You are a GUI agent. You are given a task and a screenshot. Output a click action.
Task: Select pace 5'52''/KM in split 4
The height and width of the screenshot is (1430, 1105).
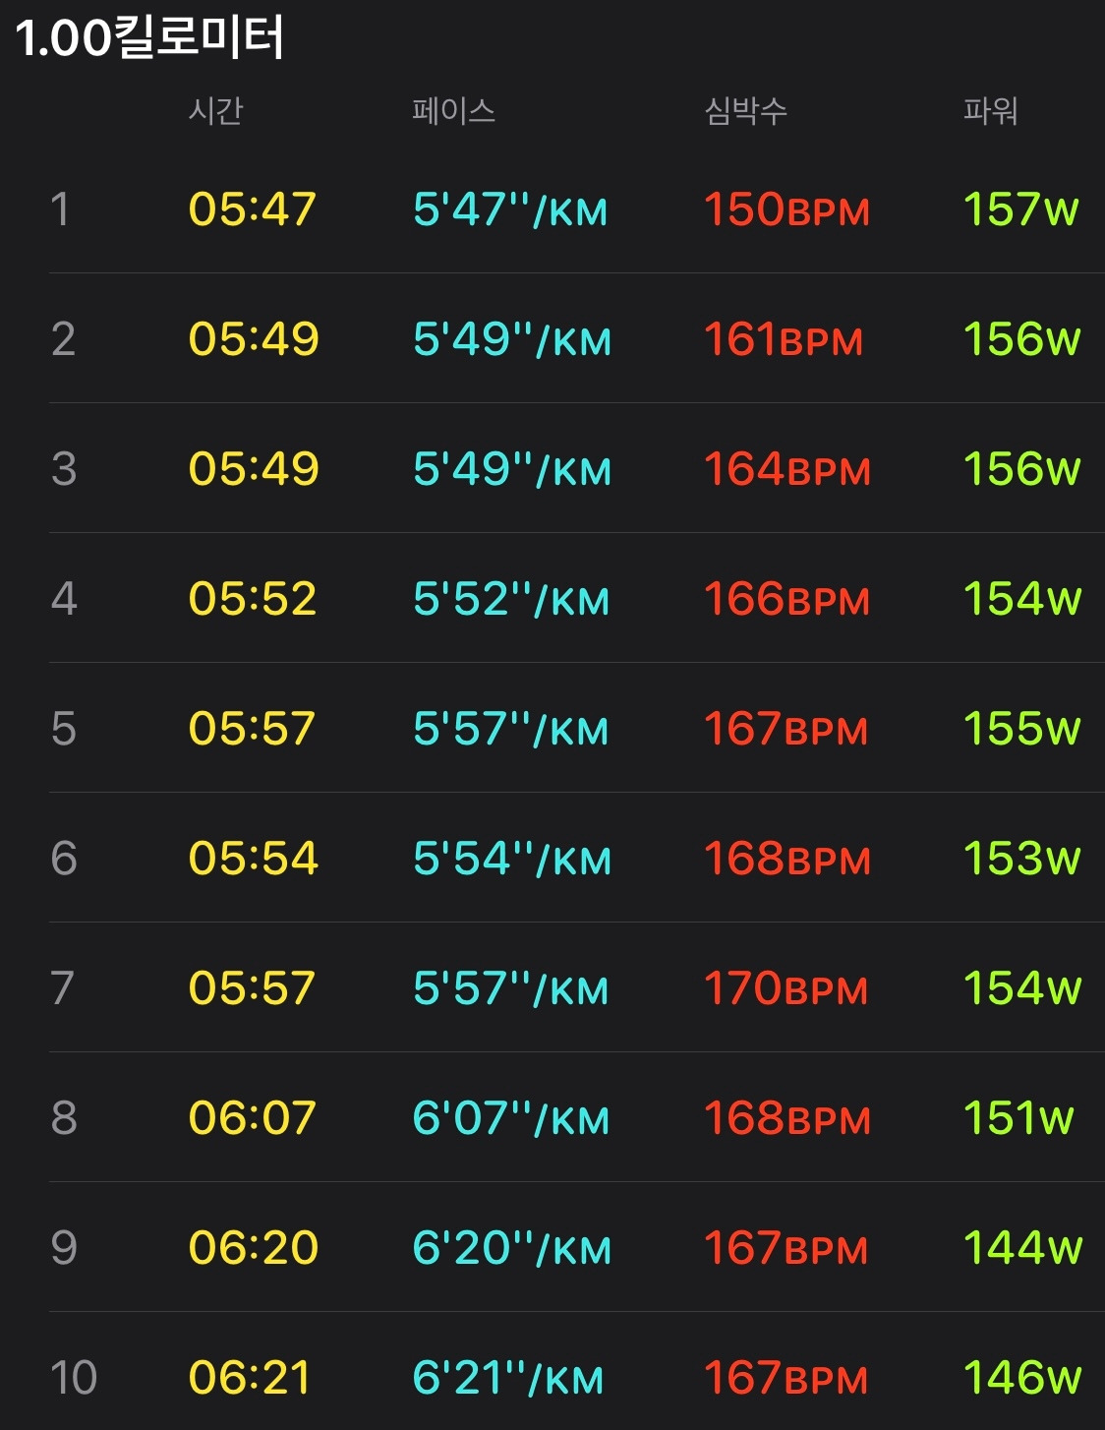click(511, 599)
